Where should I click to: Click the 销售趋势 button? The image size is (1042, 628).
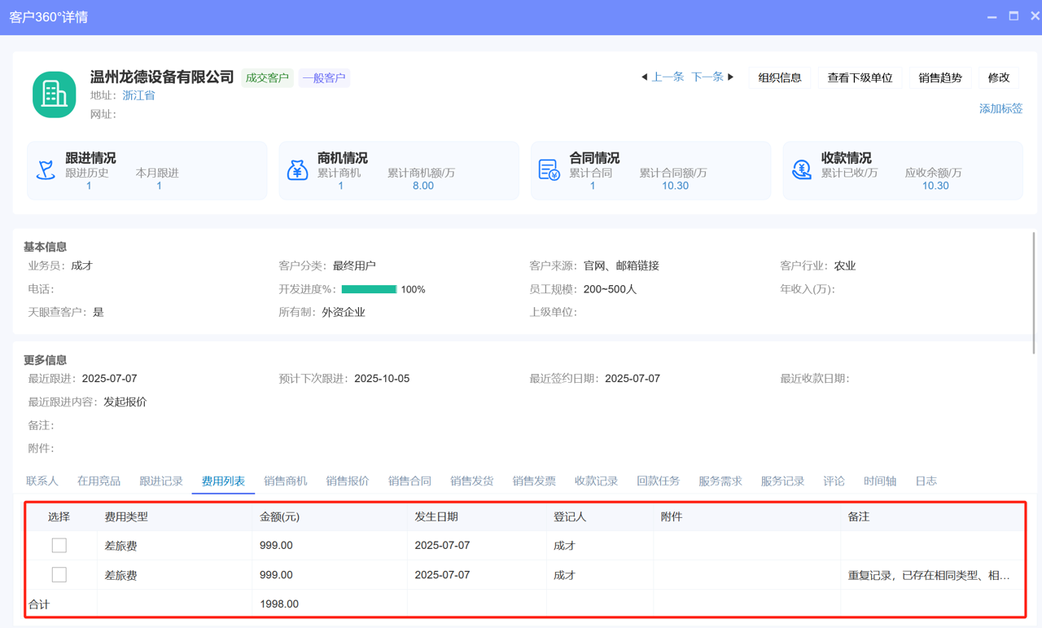click(940, 77)
